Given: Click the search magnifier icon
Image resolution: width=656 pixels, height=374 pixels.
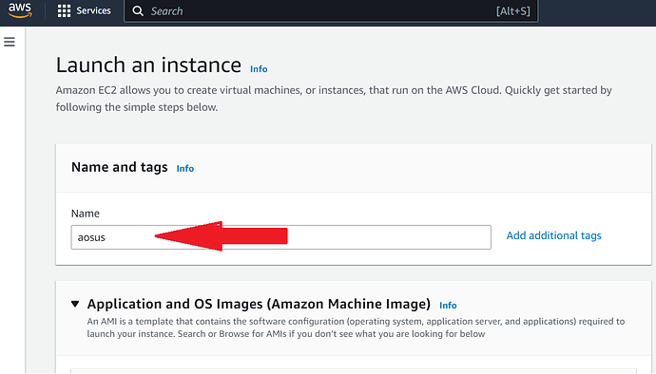Looking at the screenshot, I should (x=138, y=10).
